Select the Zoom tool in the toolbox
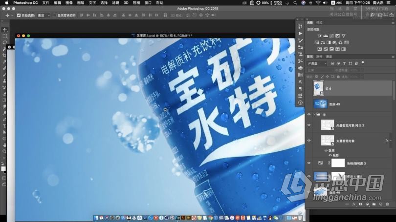 click(4, 151)
